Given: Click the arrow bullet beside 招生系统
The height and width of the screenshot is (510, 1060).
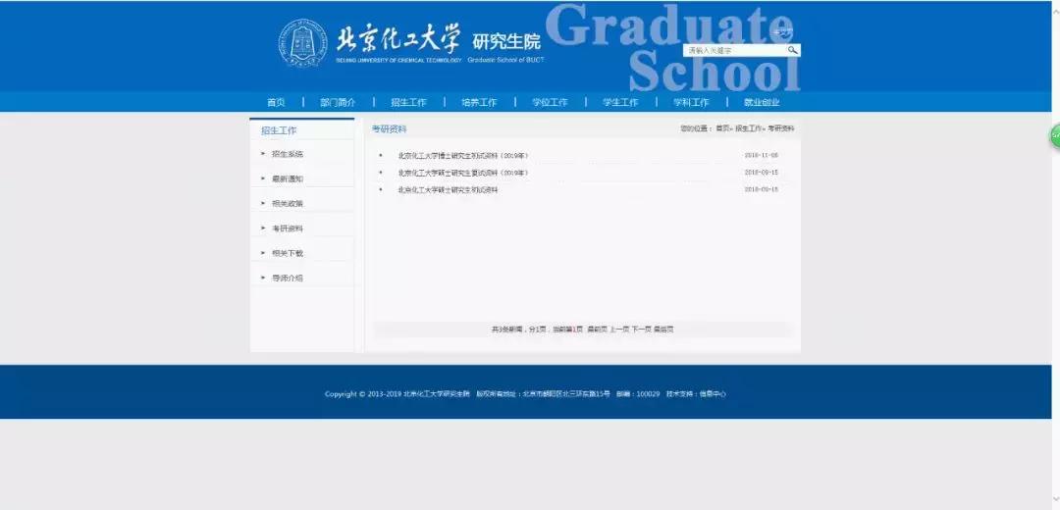Looking at the screenshot, I should (x=263, y=154).
